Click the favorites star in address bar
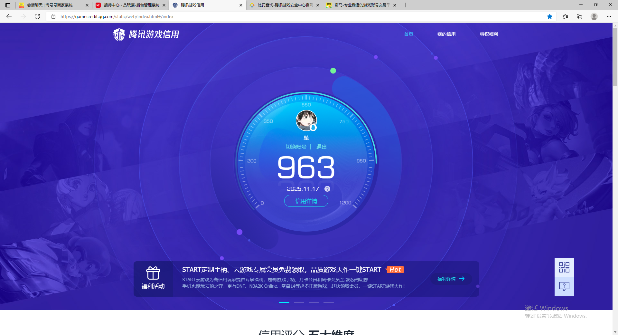 tap(550, 16)
